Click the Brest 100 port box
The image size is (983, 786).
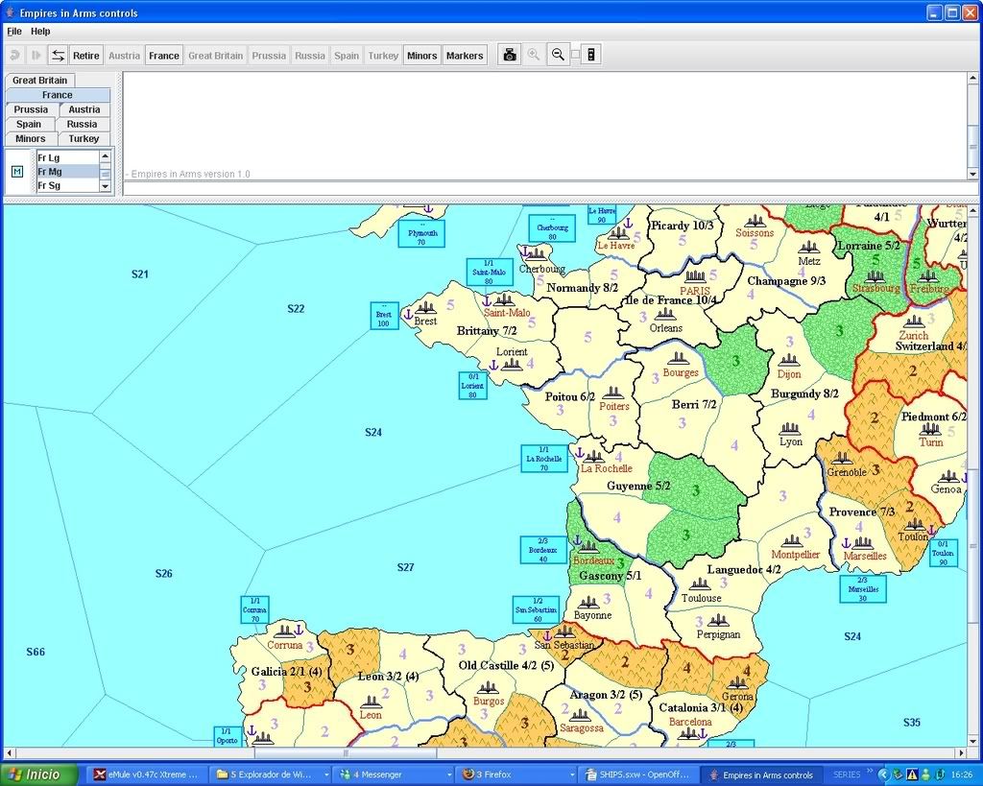click(384, 316)
